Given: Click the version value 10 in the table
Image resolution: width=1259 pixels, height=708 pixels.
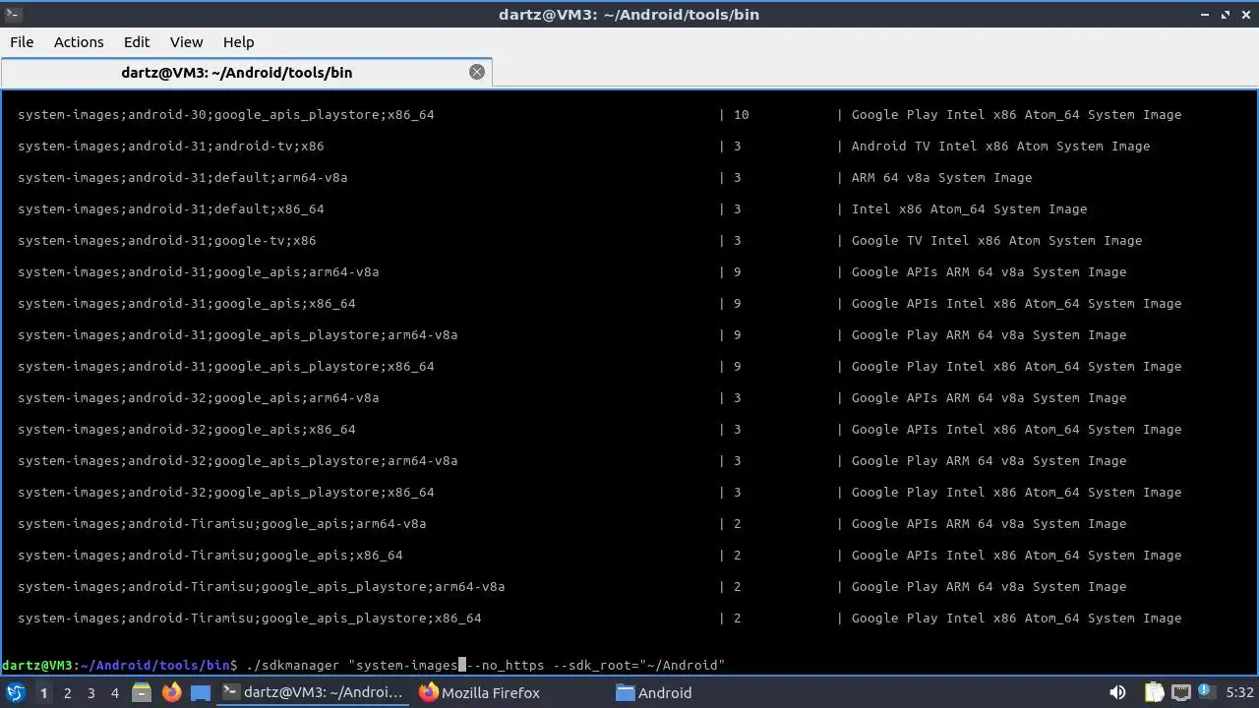Looking at the screenshot, I should coord(742,114).
